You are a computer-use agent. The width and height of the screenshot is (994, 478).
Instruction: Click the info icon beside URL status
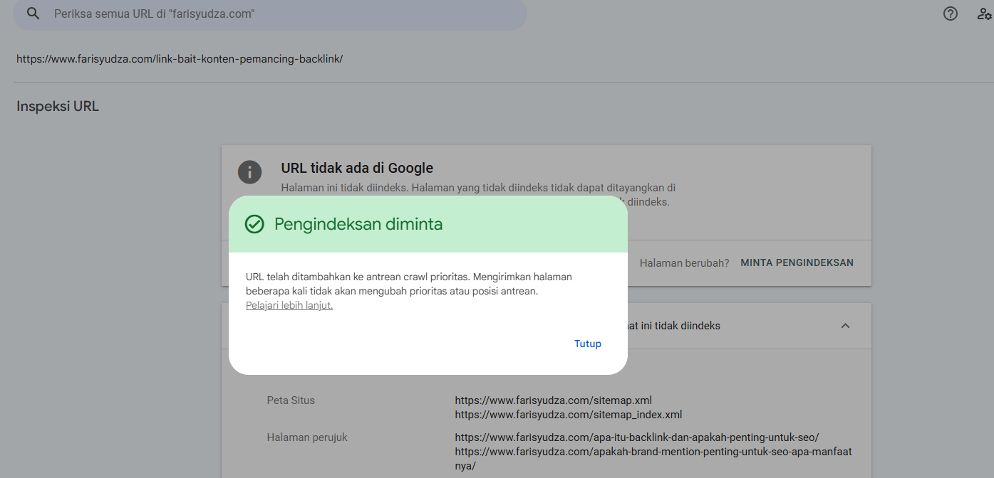[x=249, y=172]
